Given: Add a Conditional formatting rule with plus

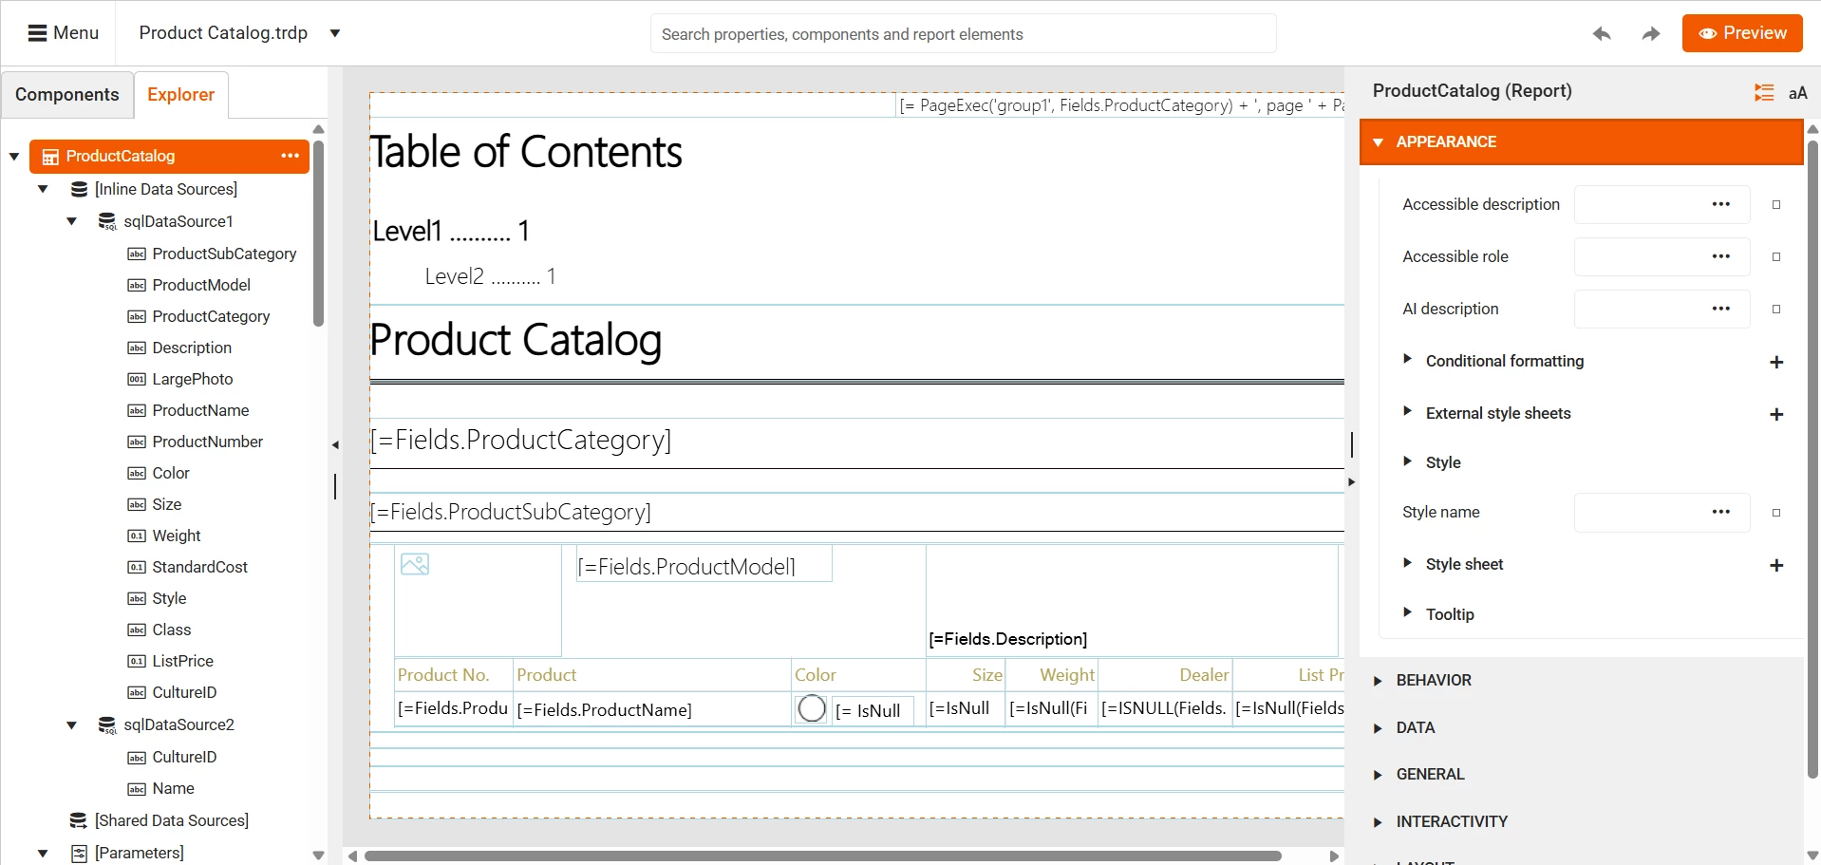Looking at the screenshot, I should pyautogui.click(x=1776, y=362).
